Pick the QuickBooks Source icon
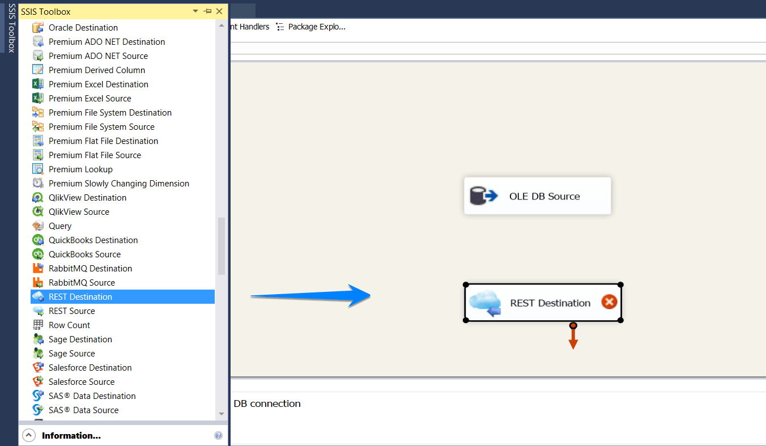Viewport: 766px width, 446px height. (38, 254)
